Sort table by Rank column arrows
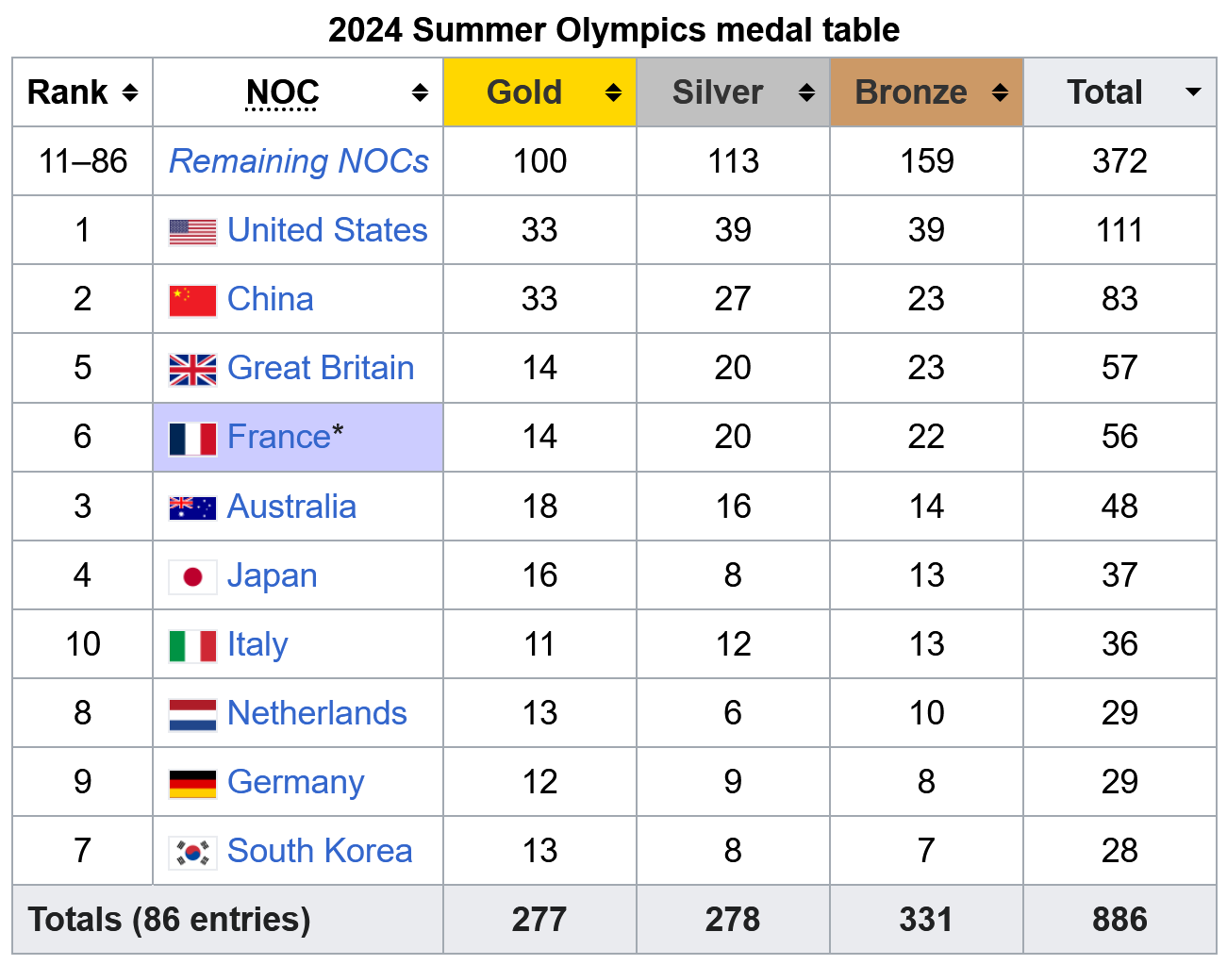 click(130, 92)
